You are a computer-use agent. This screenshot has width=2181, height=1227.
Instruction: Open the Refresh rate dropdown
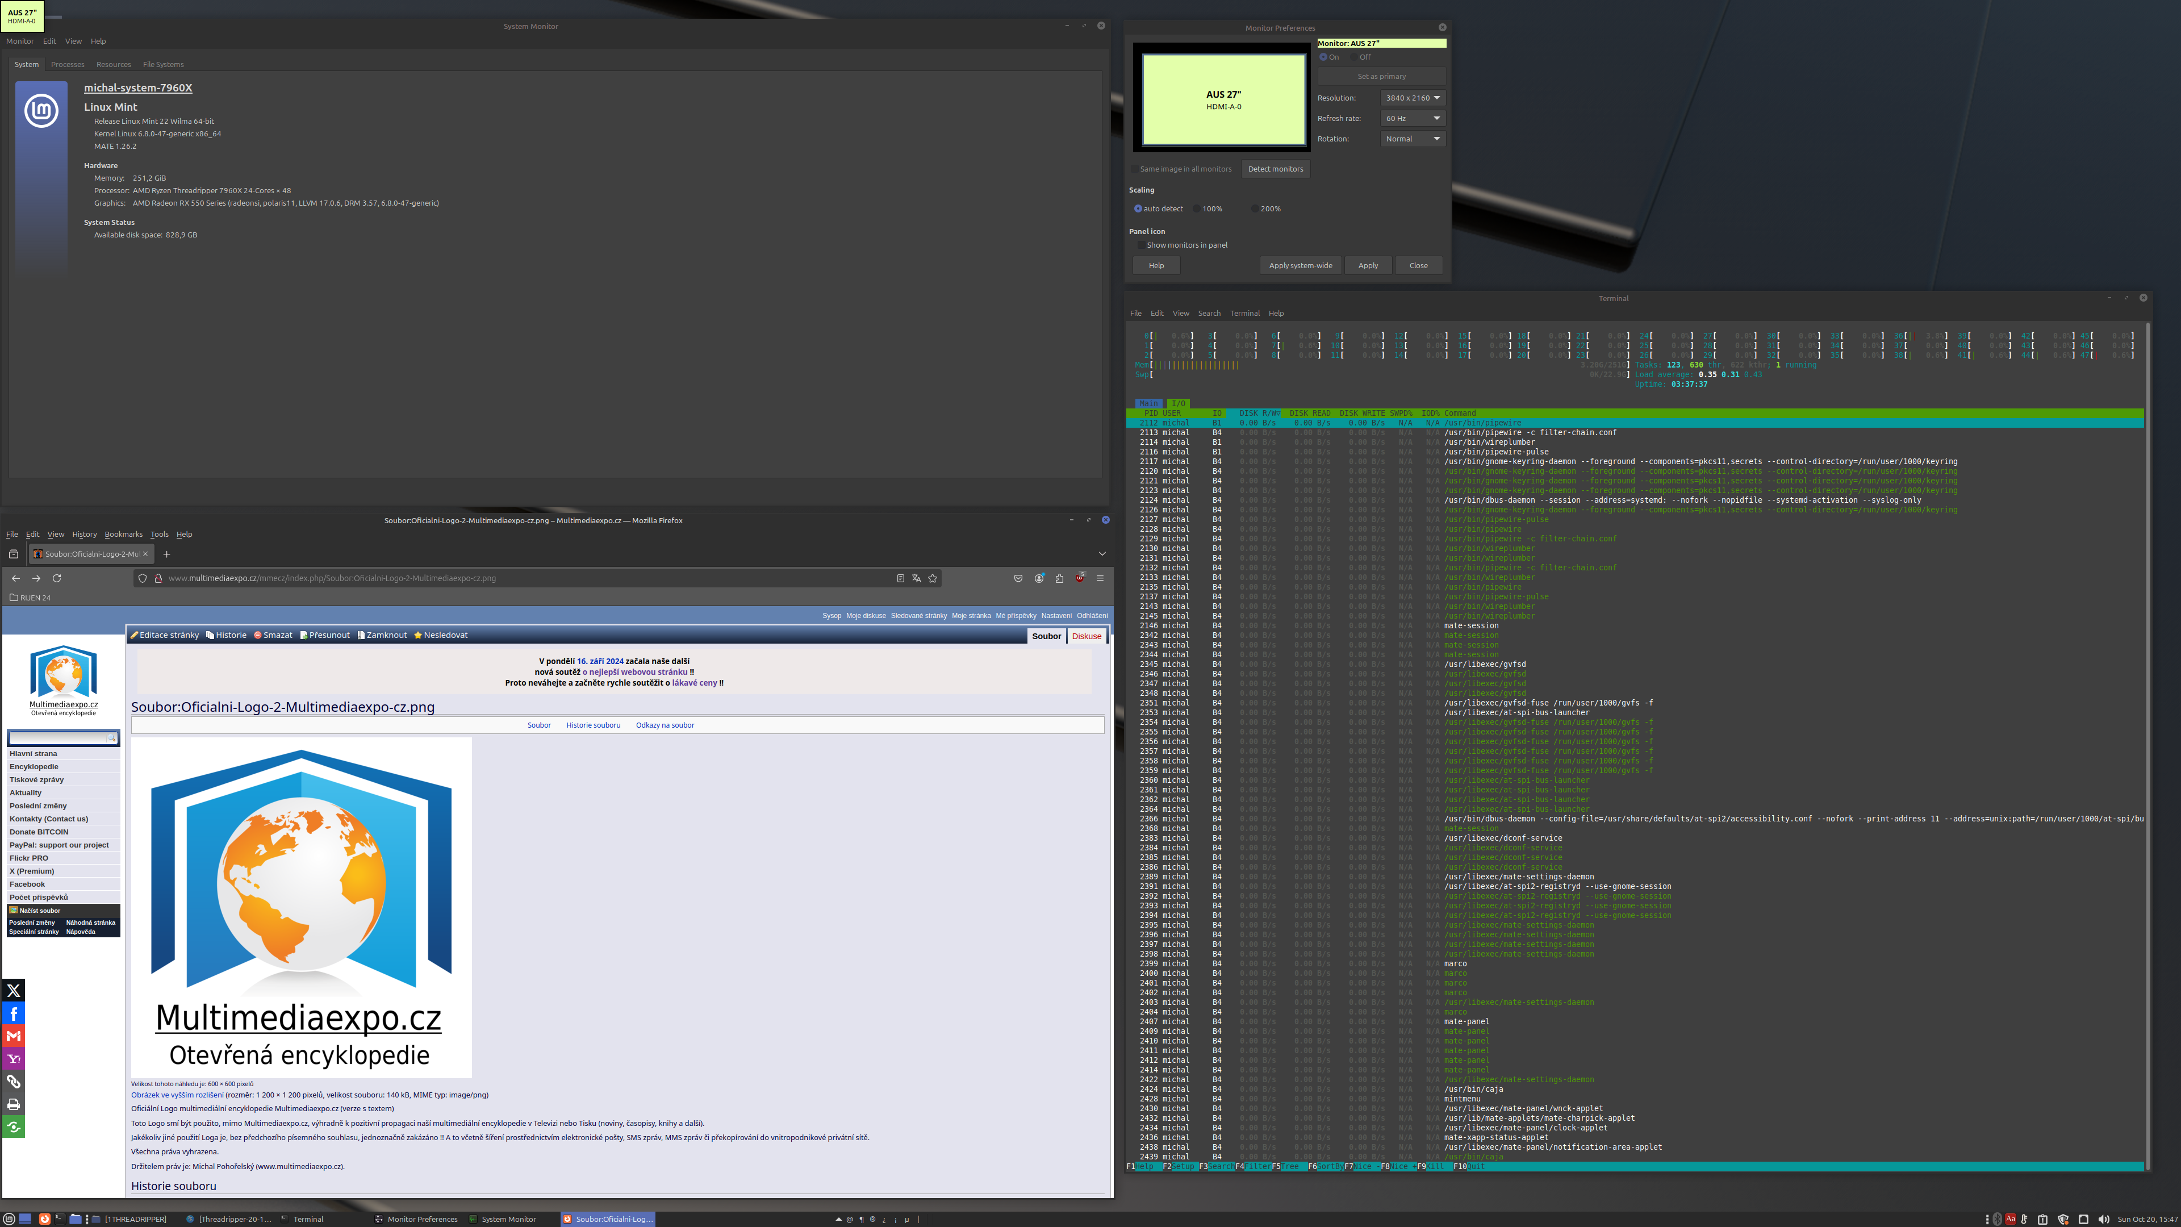1412,119
